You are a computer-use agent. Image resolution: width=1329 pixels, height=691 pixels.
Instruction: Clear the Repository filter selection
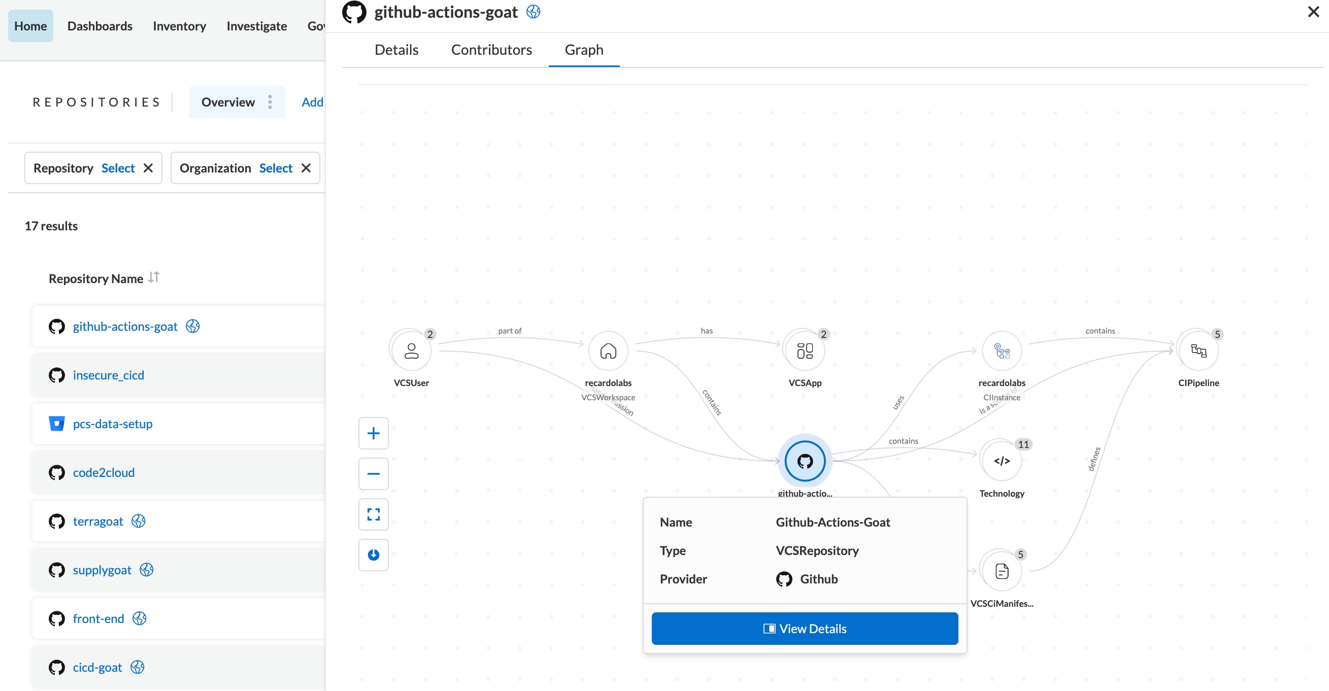(149, 168)
